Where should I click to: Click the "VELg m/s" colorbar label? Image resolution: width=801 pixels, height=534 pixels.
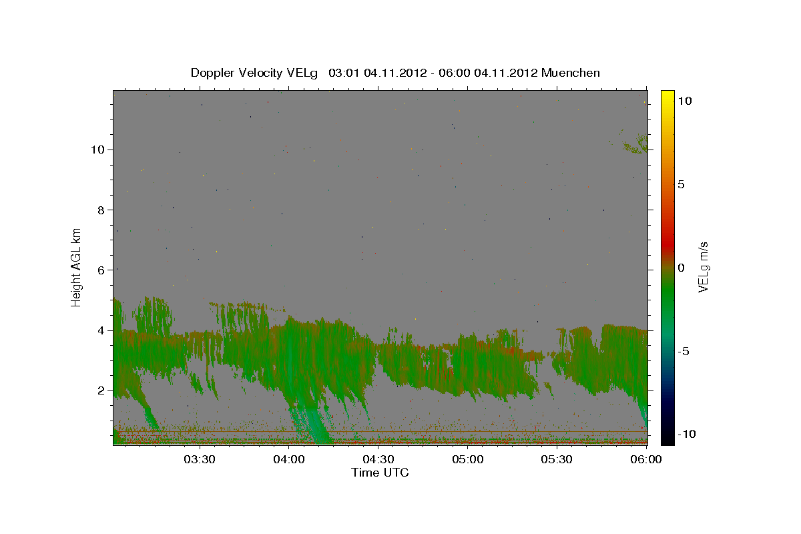point(703,267)
